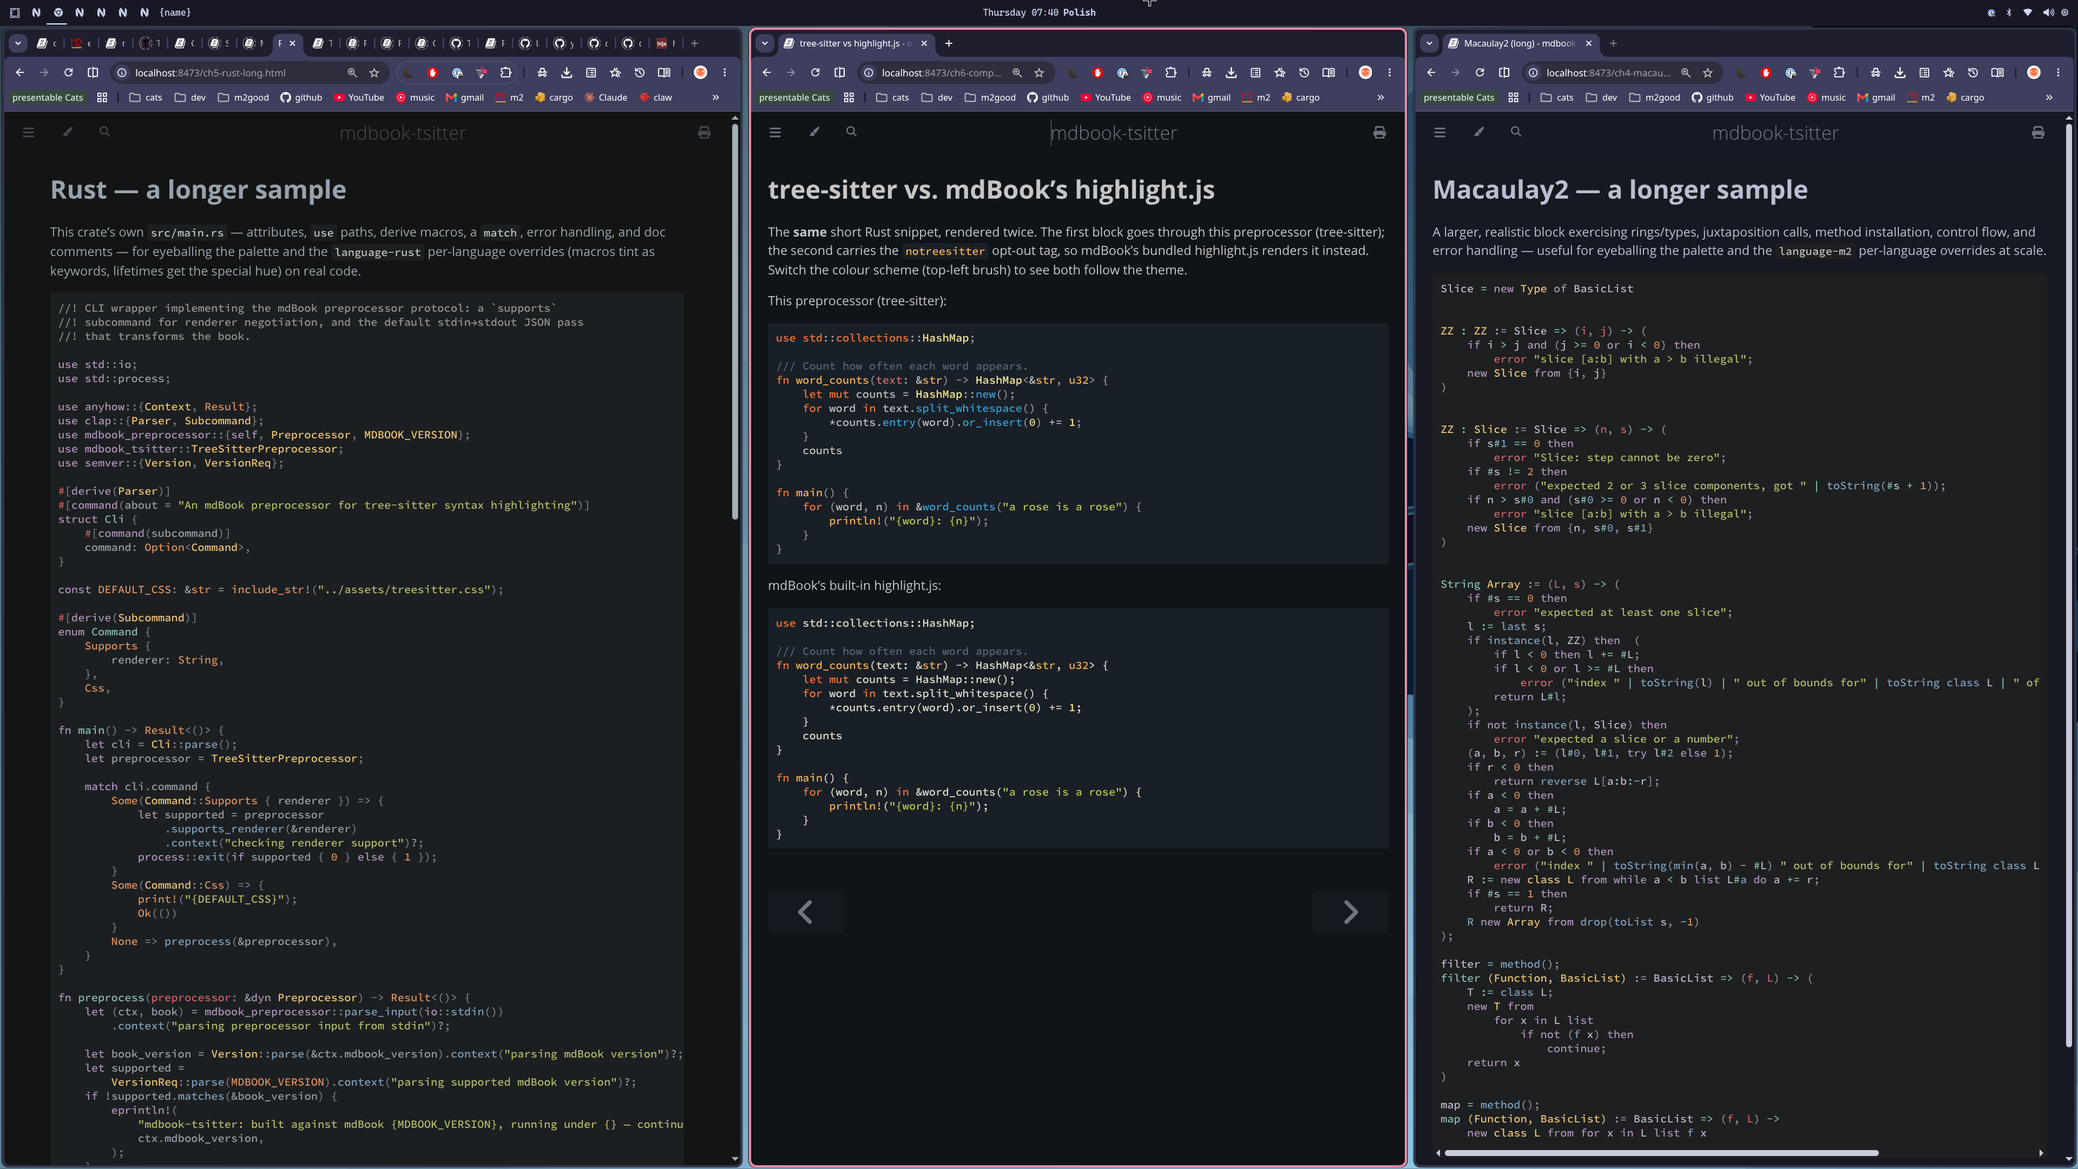
Task: Open downloads in Rust sample window
Action: [x=566, y=73]
